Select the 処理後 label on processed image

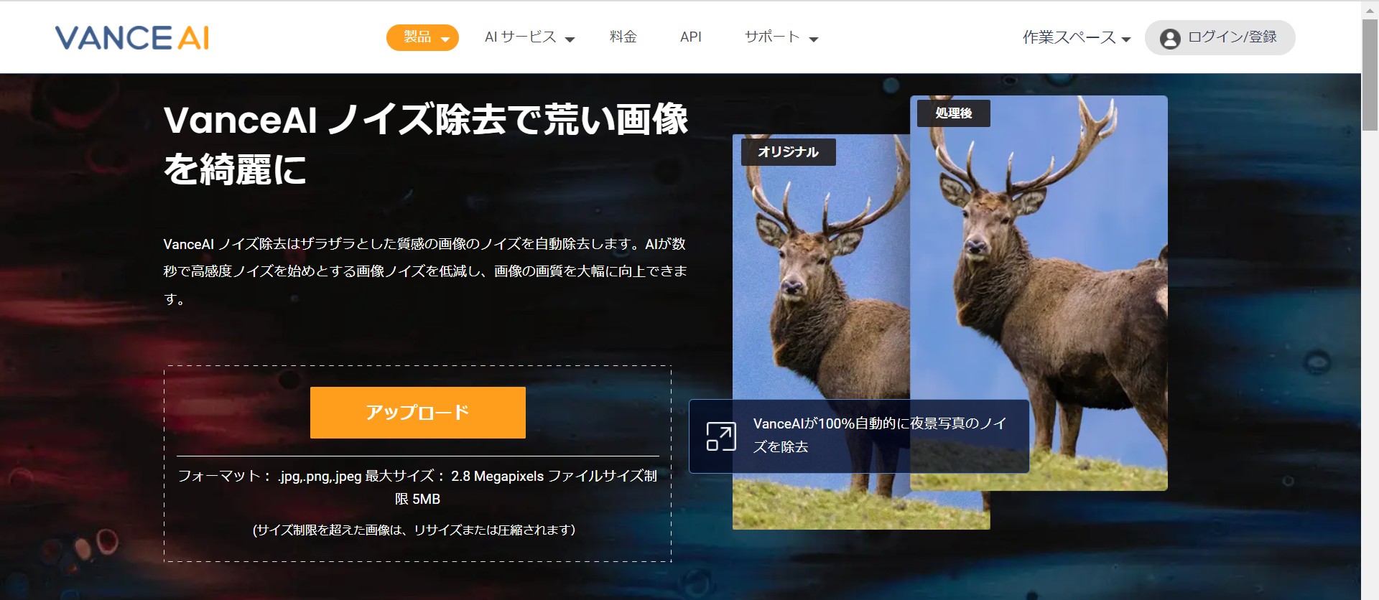954,113
